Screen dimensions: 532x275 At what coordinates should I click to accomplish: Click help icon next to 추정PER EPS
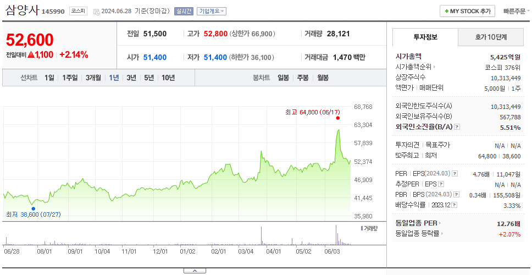tap(441, 184)
